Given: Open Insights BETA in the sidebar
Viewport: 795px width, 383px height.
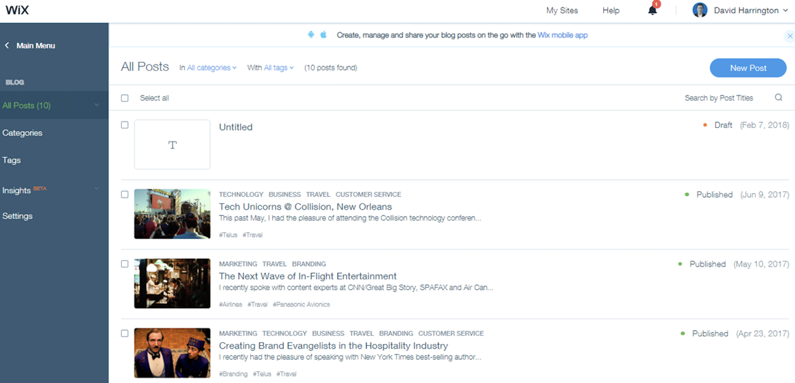Looking at the screenshot, I should [x=24, y=190].
